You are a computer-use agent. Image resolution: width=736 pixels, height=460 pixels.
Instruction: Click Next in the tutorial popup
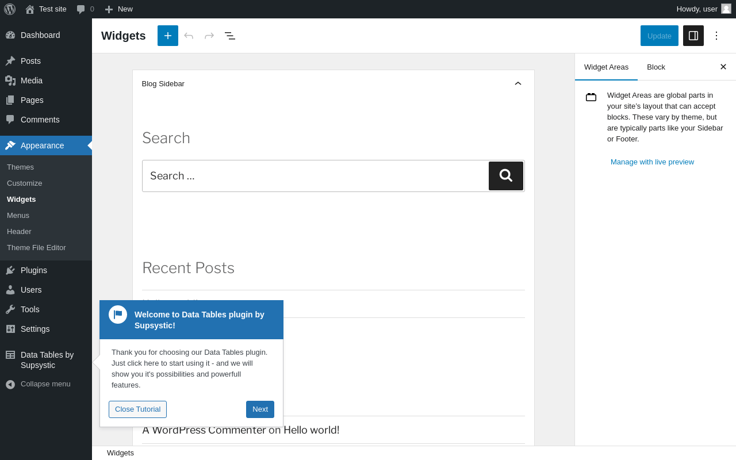pyautogui.click(x=260, y=409)
